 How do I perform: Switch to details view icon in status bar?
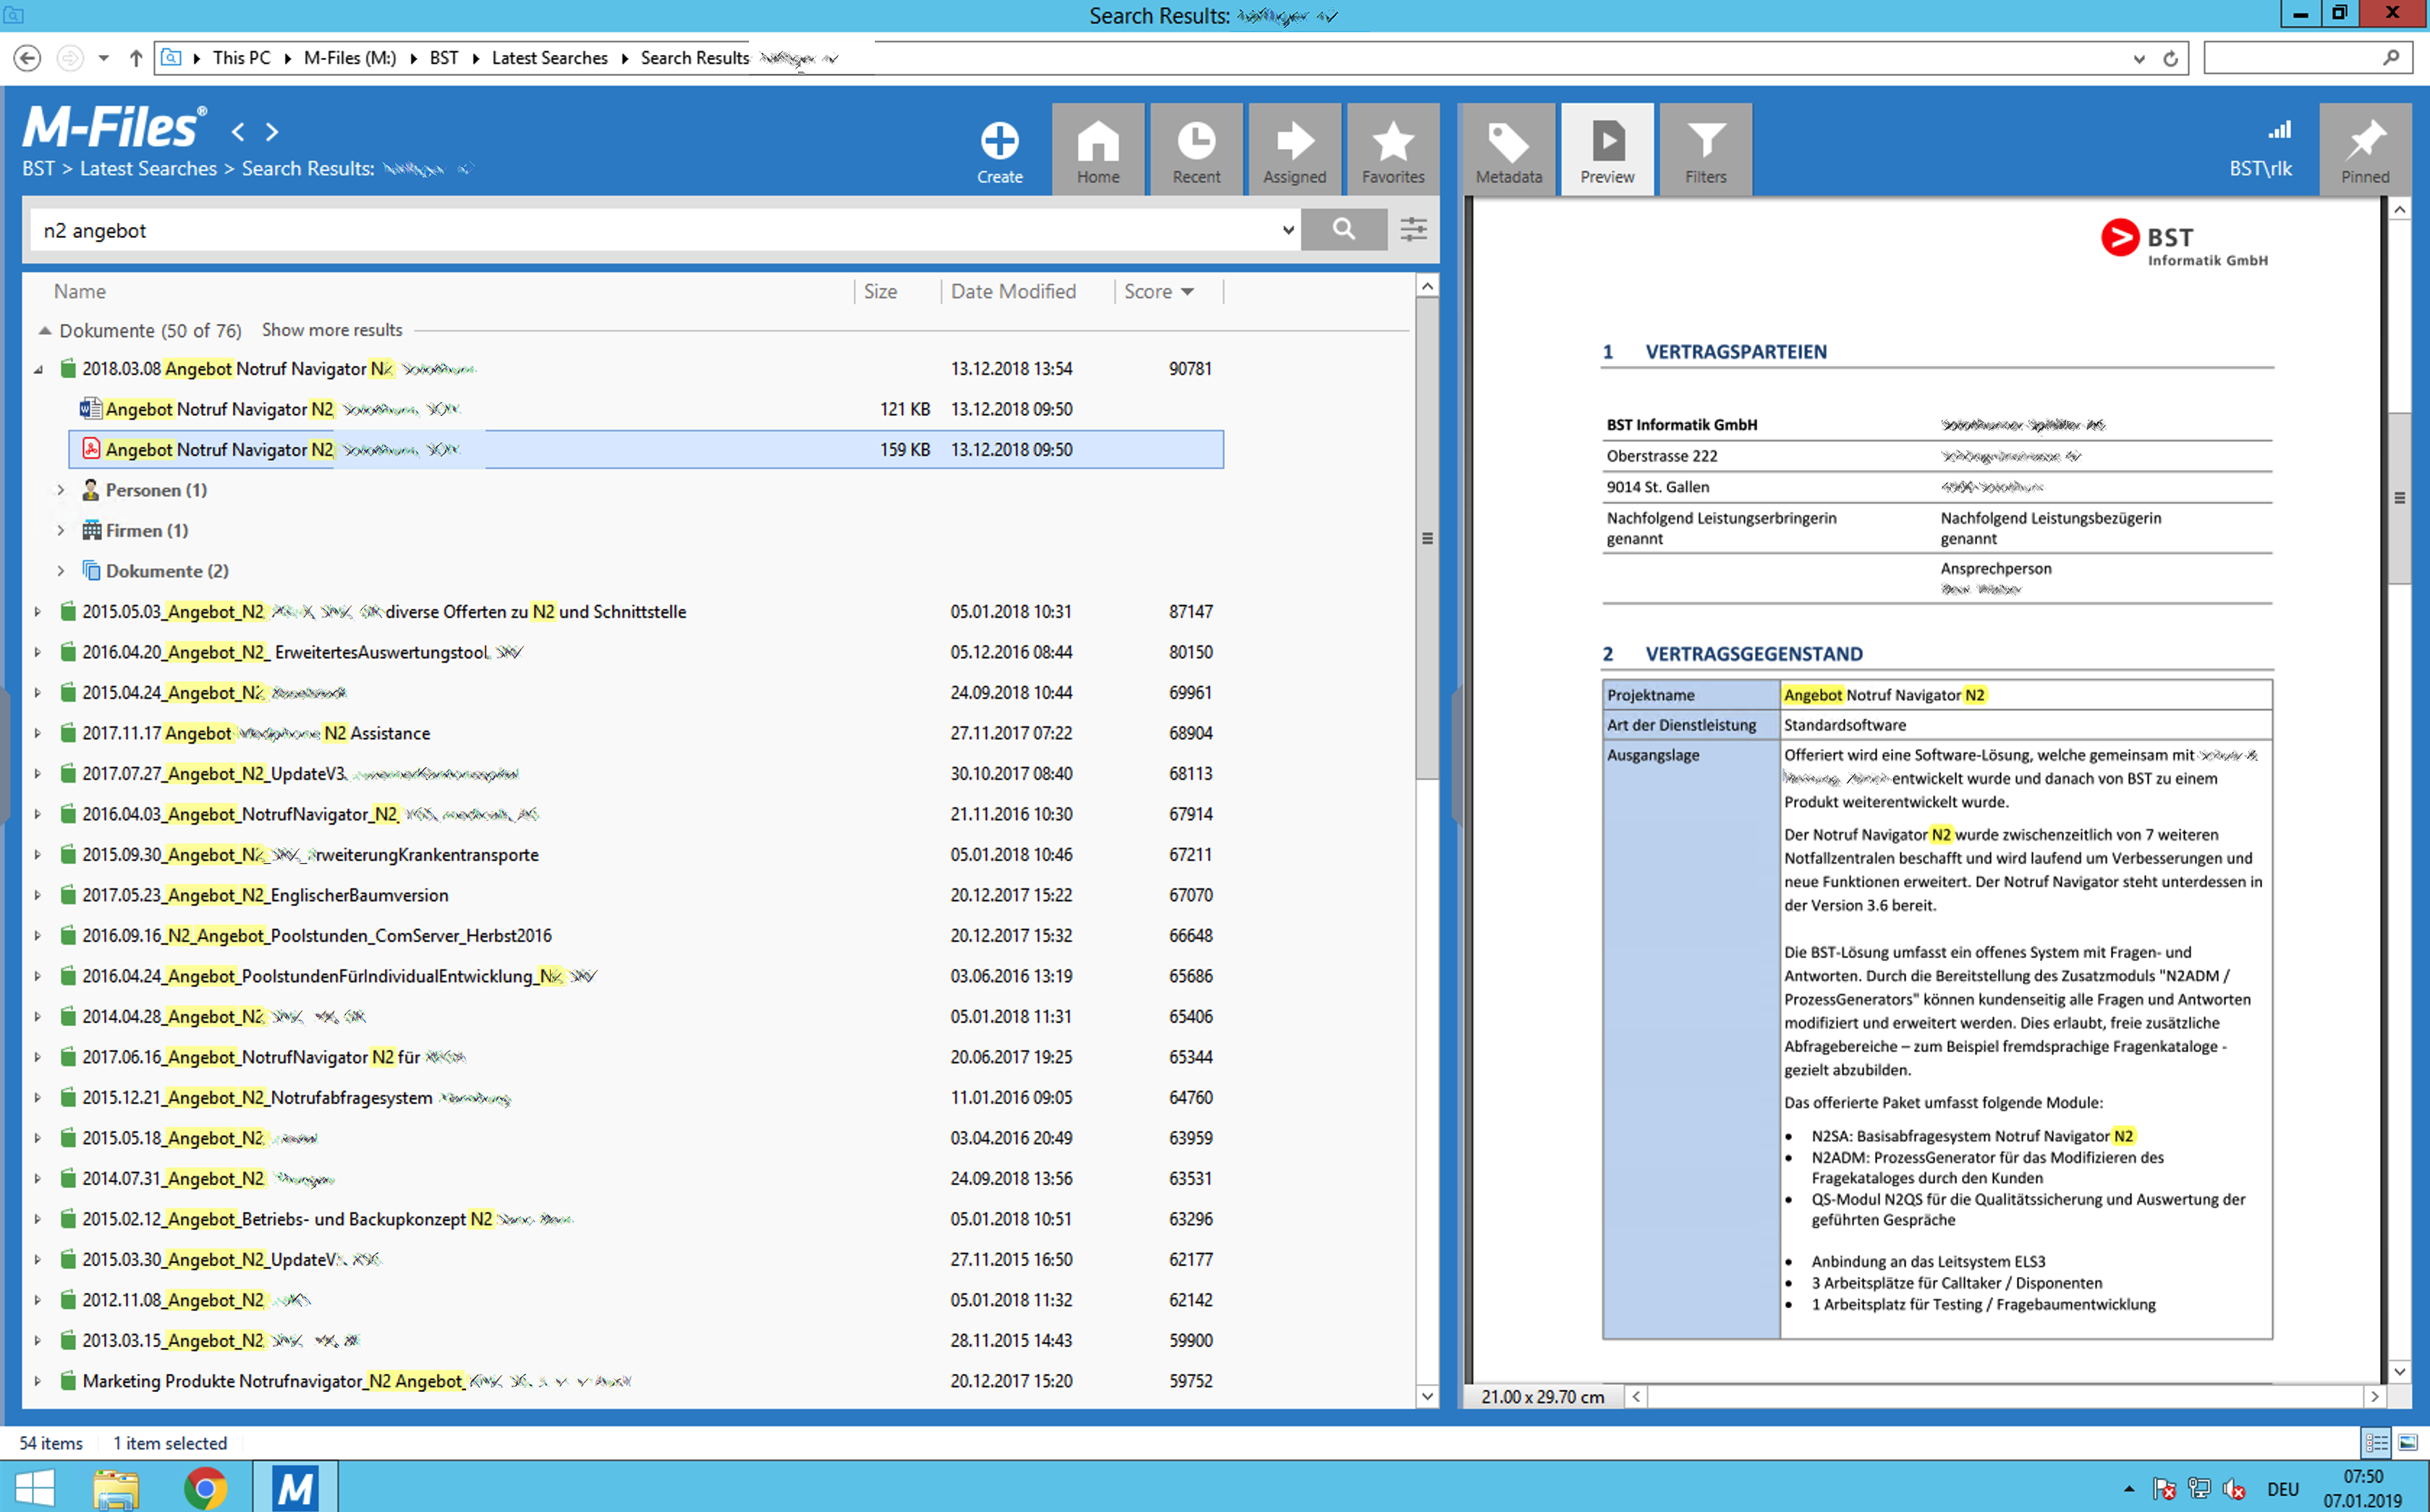pyautogui.click(x=2376, y=1443)
